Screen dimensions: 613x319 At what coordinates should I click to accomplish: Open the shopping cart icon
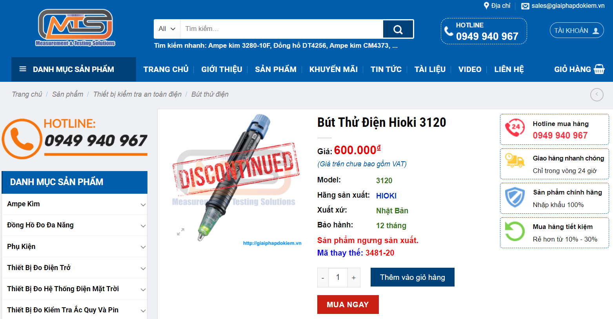tap(599, 69)
